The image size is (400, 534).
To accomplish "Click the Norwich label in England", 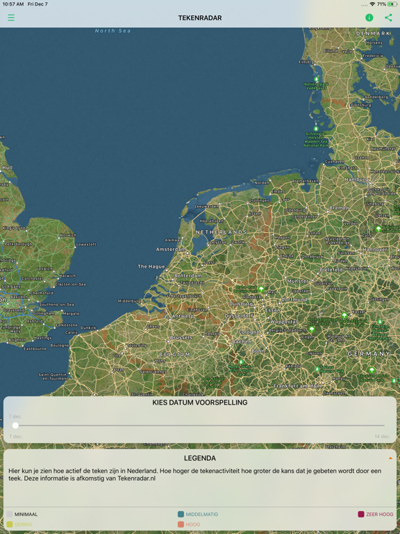I will point(68,235).
